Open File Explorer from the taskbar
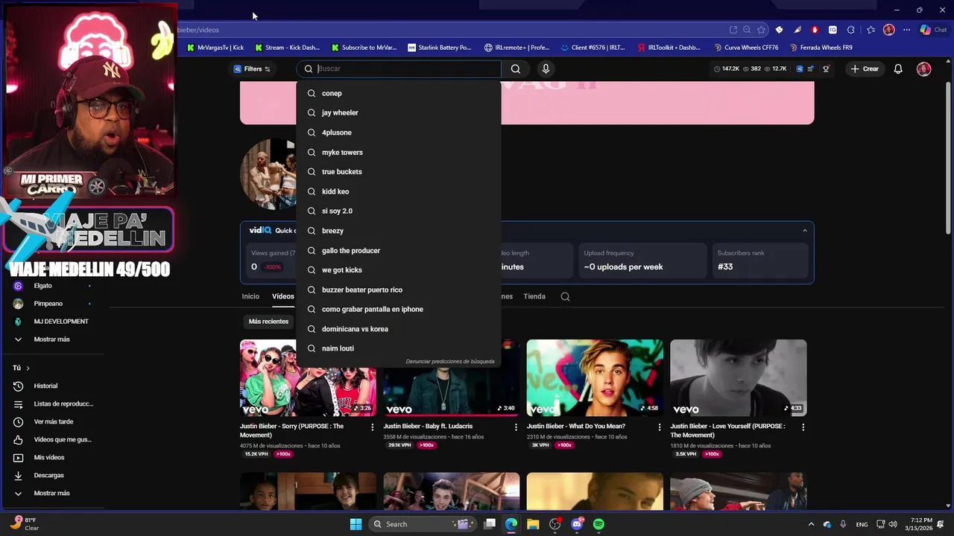The image size is (954, 536). pos(533,524)
